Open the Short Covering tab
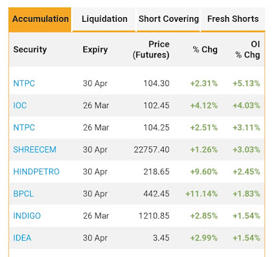Viewport: 273px width, 257px height. [x=169, y=19]
